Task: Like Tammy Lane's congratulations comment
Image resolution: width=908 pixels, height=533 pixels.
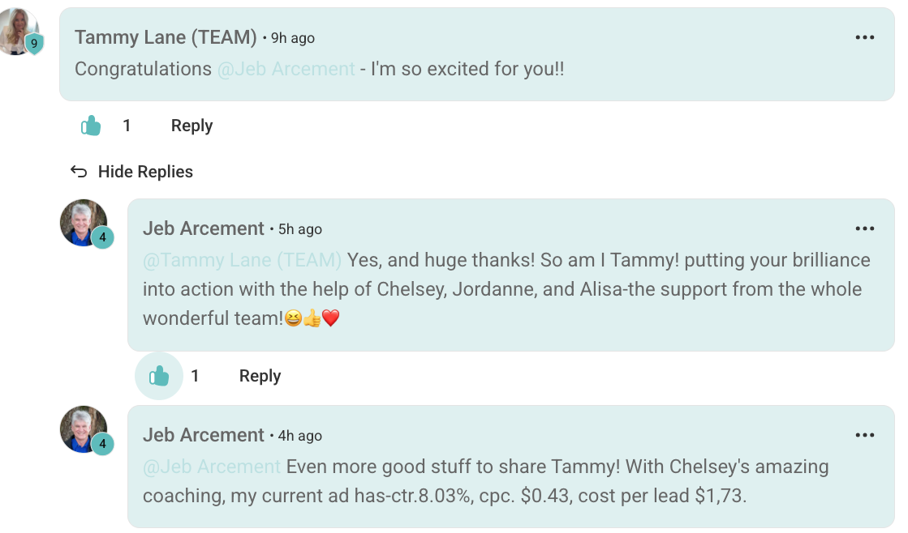Action: (x=91, y=126)
